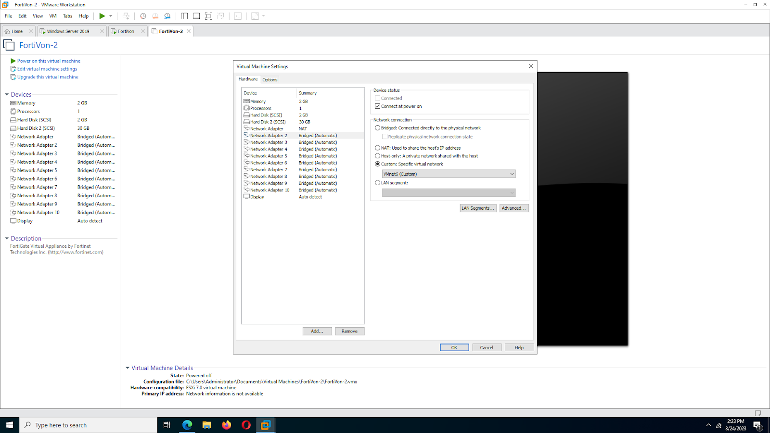770x433 pixels.
Task: Open the VMnet6 (Custom) network dropdown
Action: point(449,174)
